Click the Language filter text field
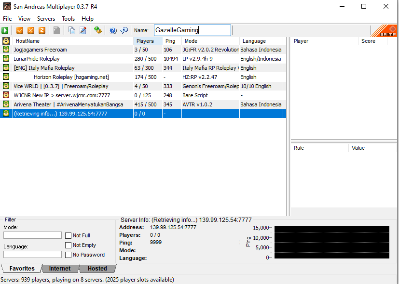The height and width of the screenshot is (284, 399). pyautogui.click(x=33, y=255)
